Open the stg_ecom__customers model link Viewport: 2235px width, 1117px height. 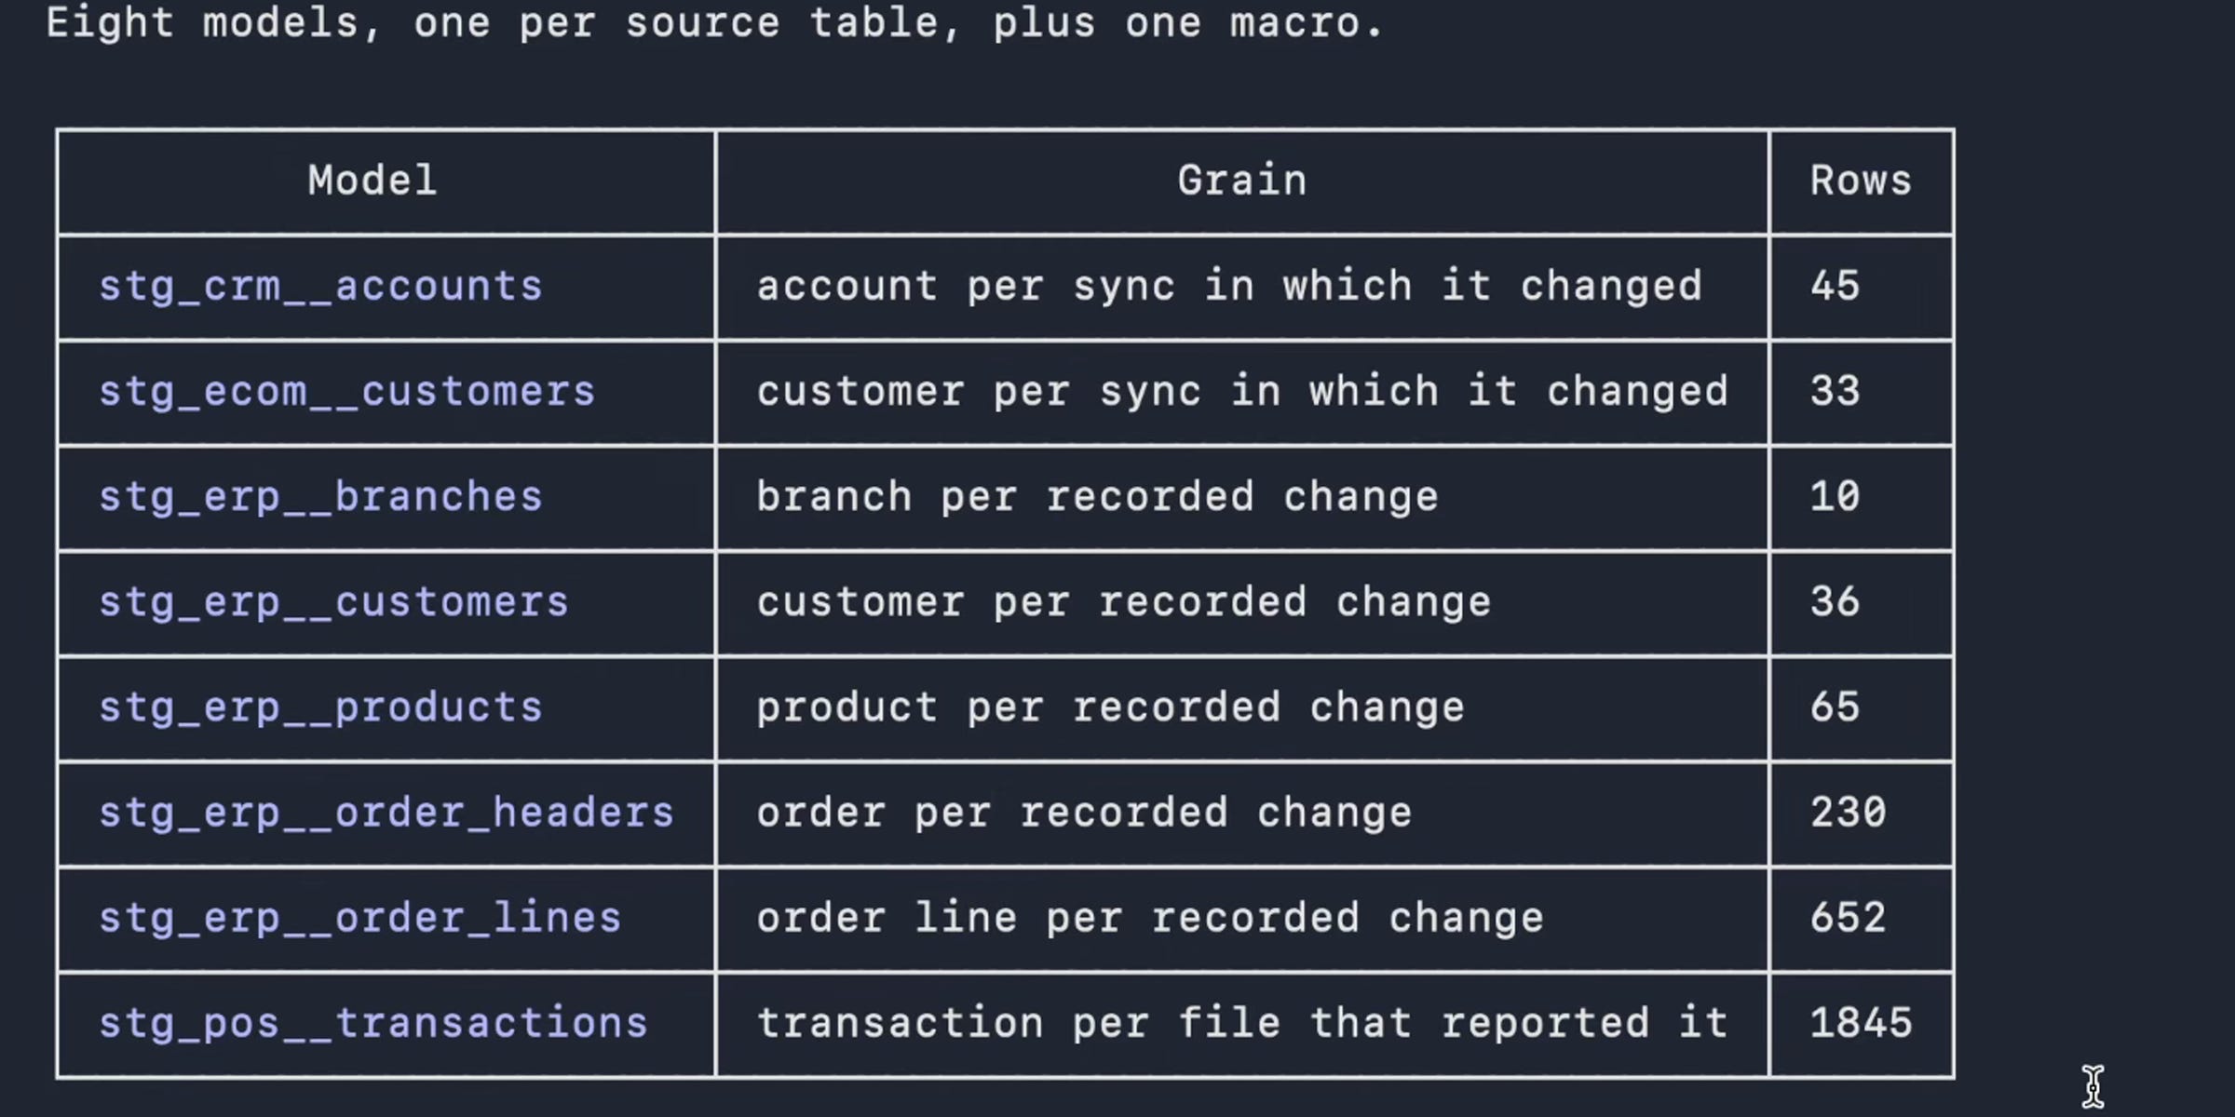click(346, 391)
